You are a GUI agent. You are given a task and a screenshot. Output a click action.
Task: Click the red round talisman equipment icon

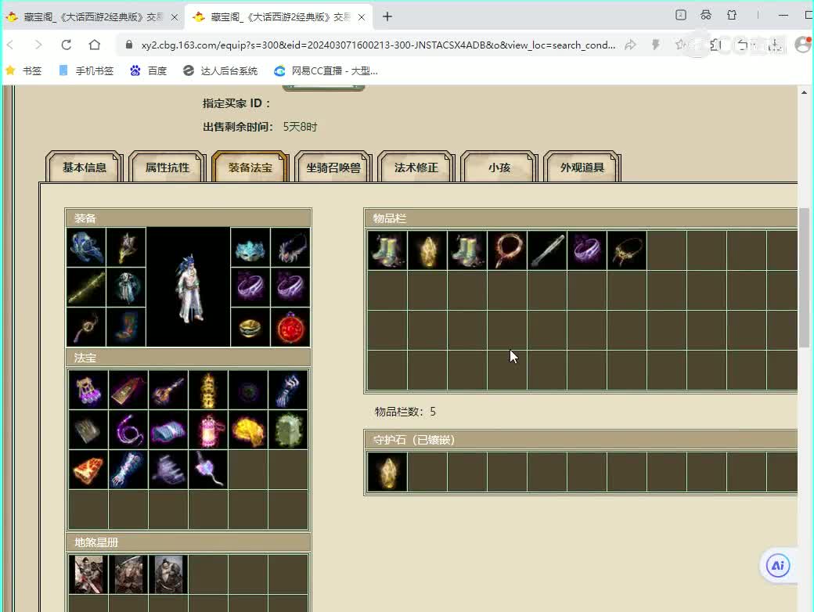coord(290,328)
